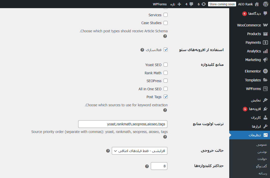Image resolution: width=270 pixels, height=178 pixels.
Task: Click help icon beside حالت خروجی dropdown
Action: pos(108,151)
